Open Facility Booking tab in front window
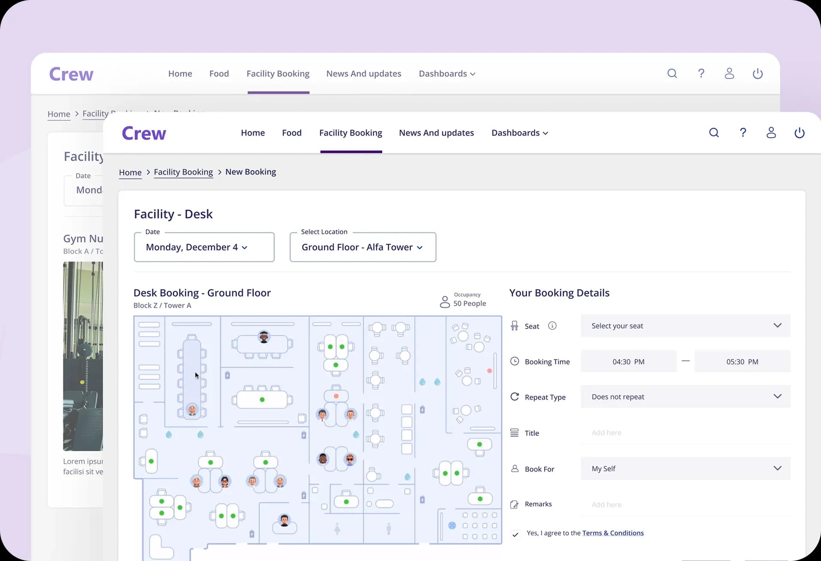The image size is (821, 561). 350,133
